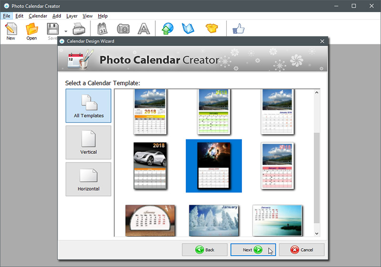Expand the Save dropdown arrow

66,31
